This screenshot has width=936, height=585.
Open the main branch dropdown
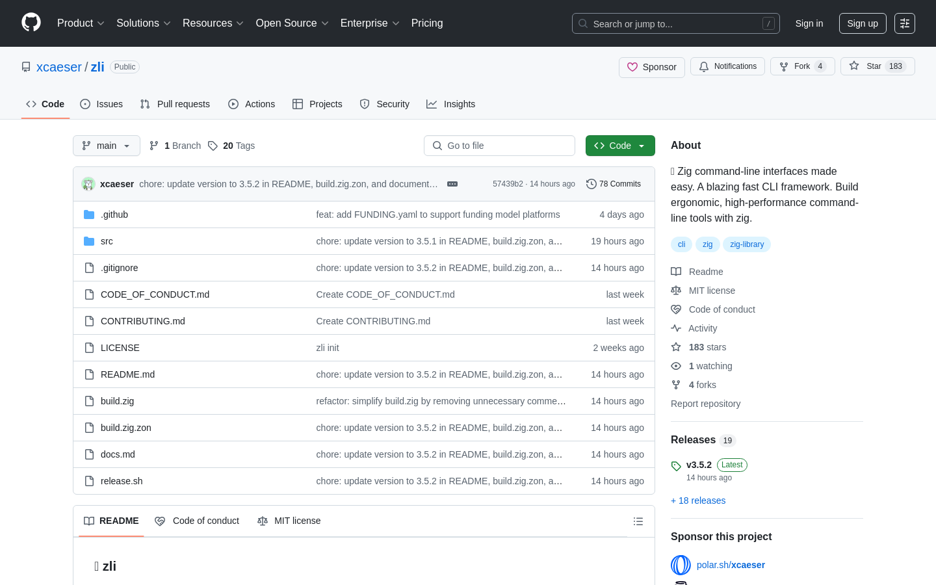(x=107, y=146)
